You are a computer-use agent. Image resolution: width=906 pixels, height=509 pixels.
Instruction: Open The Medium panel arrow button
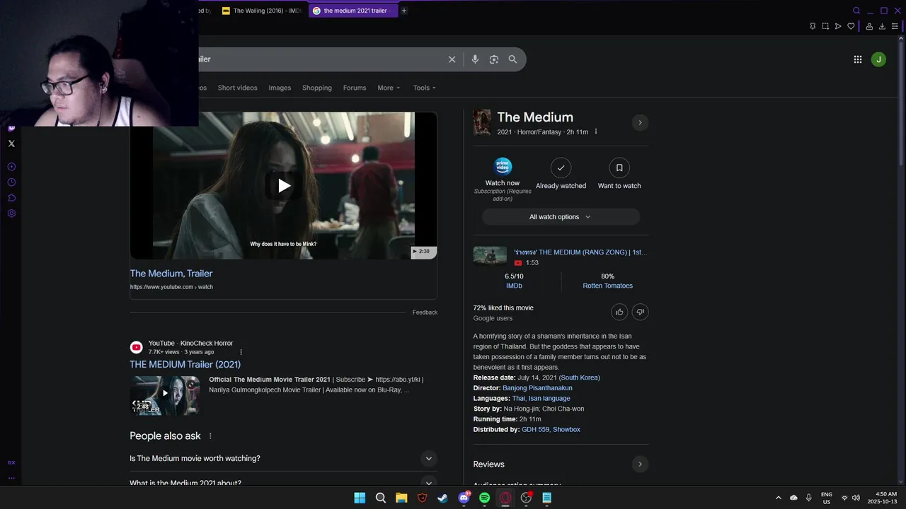click(640, 122)
